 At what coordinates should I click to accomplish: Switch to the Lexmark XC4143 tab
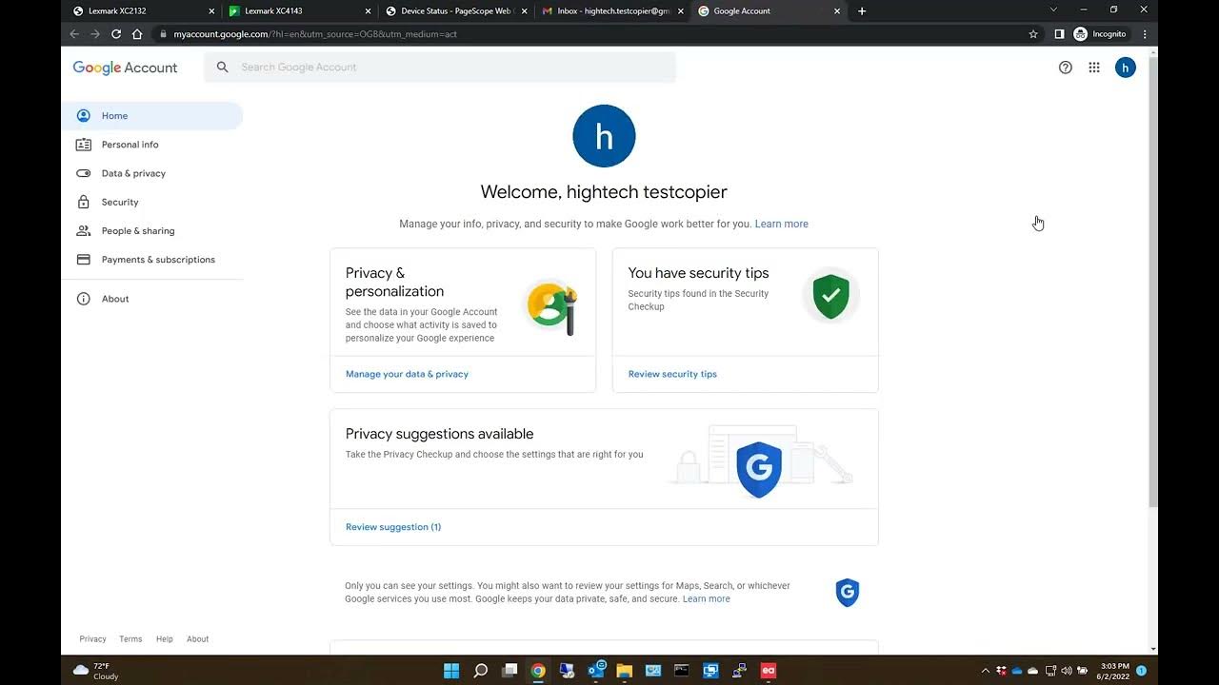point(299,11)
